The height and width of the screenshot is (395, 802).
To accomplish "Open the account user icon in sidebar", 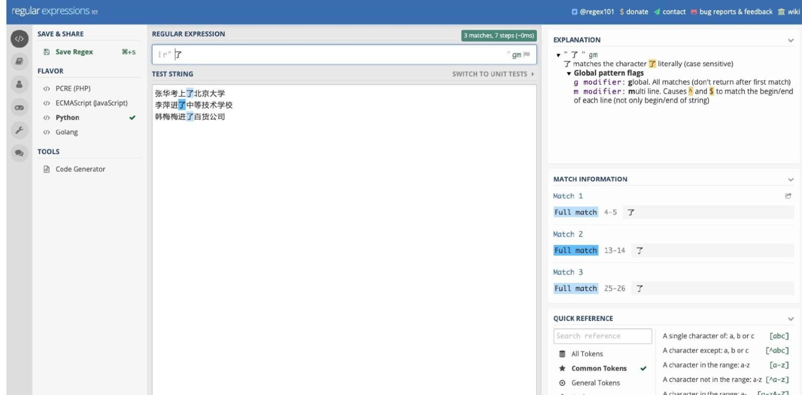I will [19, 84].
